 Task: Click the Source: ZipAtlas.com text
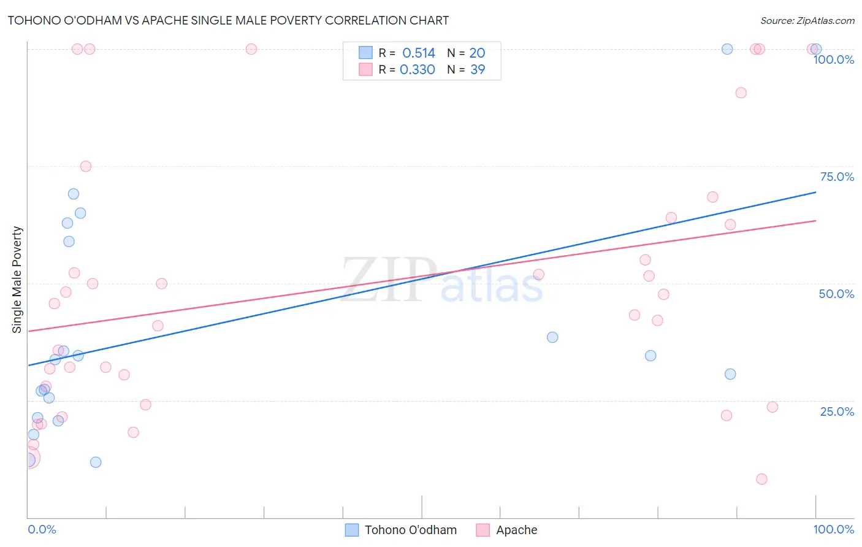pyautogui.click(x=807, y=20)
